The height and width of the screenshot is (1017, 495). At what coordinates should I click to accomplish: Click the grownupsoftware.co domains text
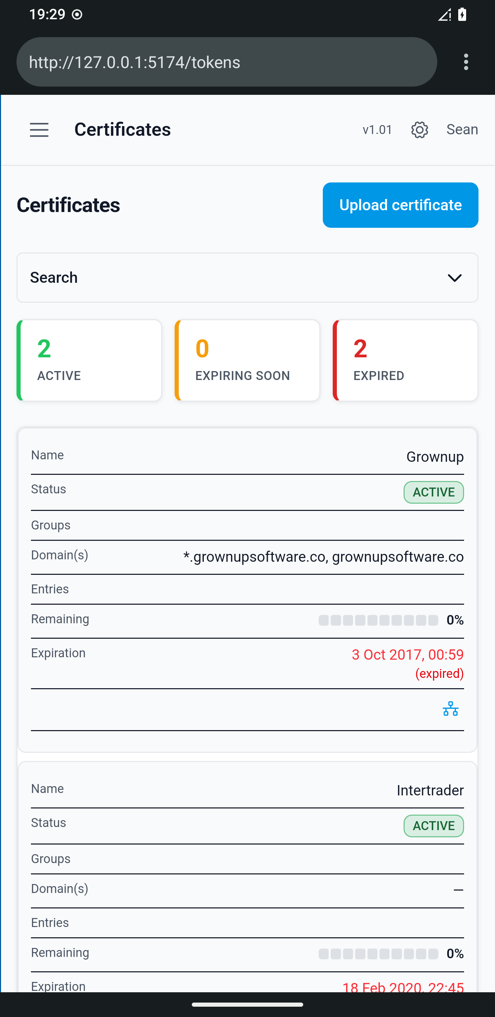(323, 557)
